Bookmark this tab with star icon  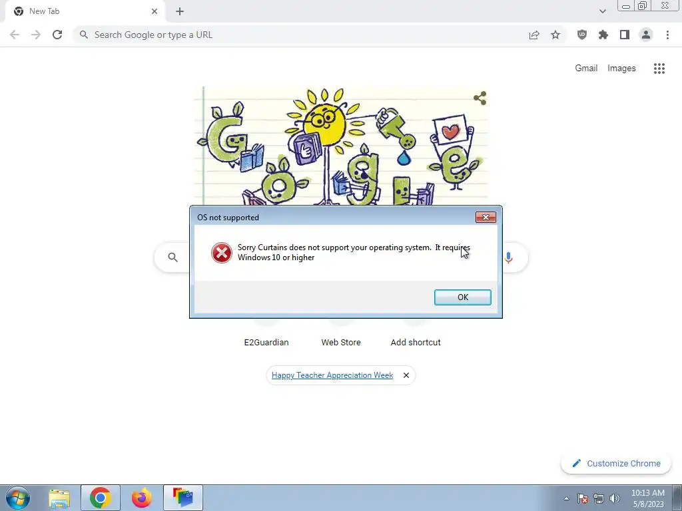tap(555, 35)
